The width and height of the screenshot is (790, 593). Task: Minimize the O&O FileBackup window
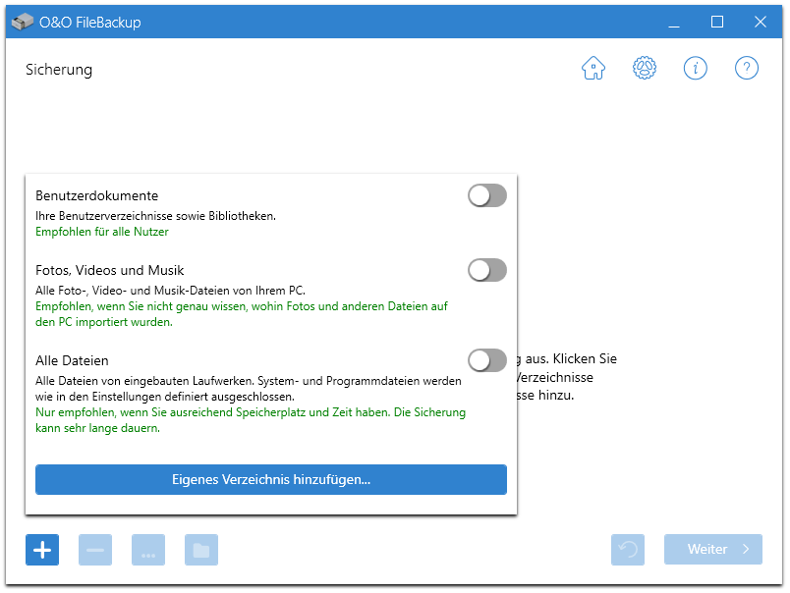point(674,22)
